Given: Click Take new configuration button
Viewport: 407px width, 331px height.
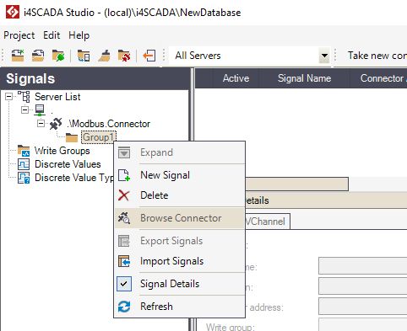Looking at the screenshot, I should point(377,56).
